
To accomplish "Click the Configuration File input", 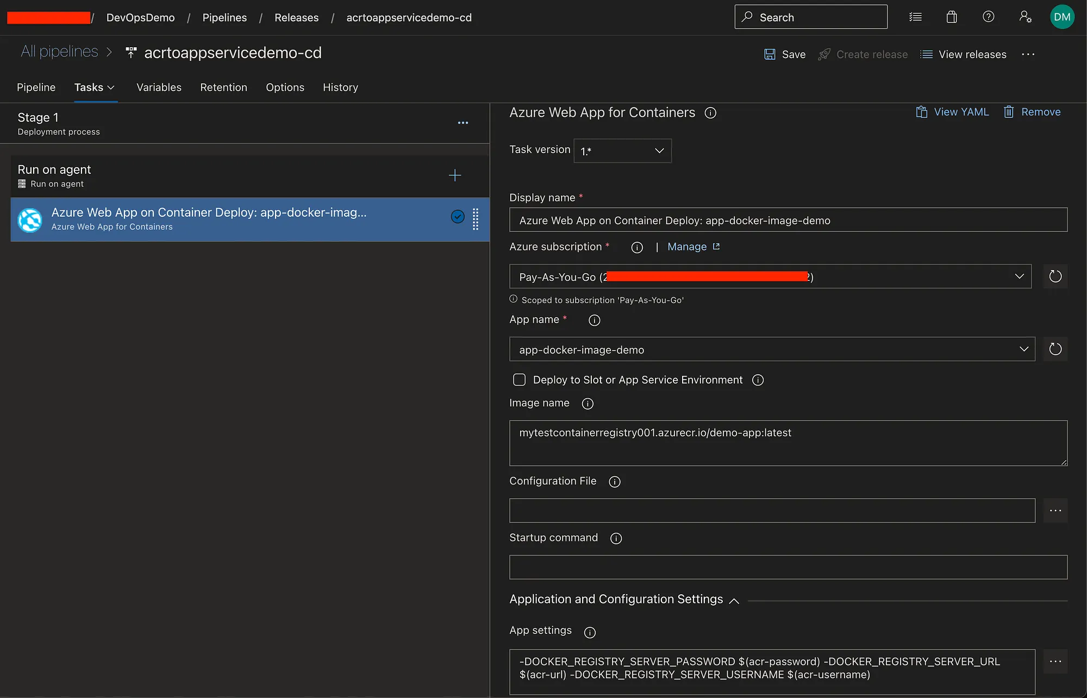I will pos(772,511).
